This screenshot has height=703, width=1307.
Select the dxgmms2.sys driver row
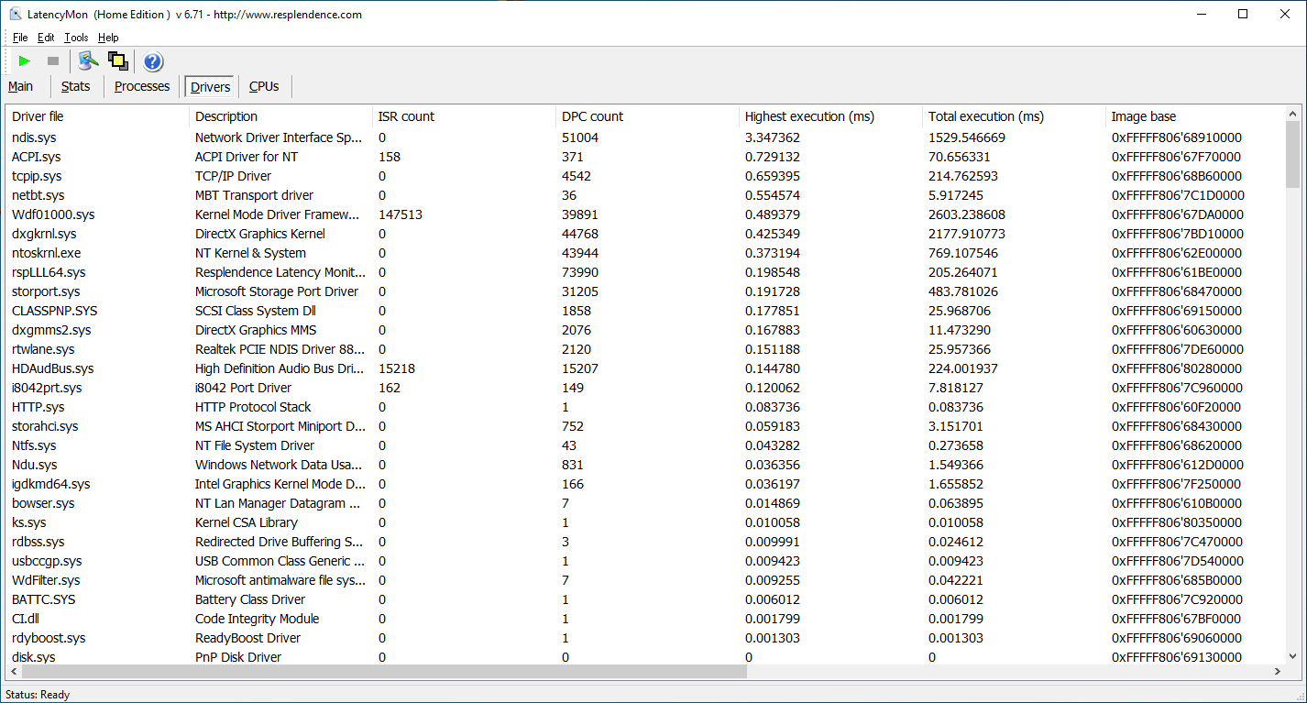point(645,330)
